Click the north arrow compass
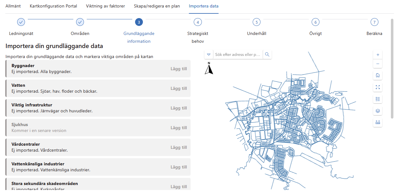Screen dimensions: 399x195 [209, 68]
